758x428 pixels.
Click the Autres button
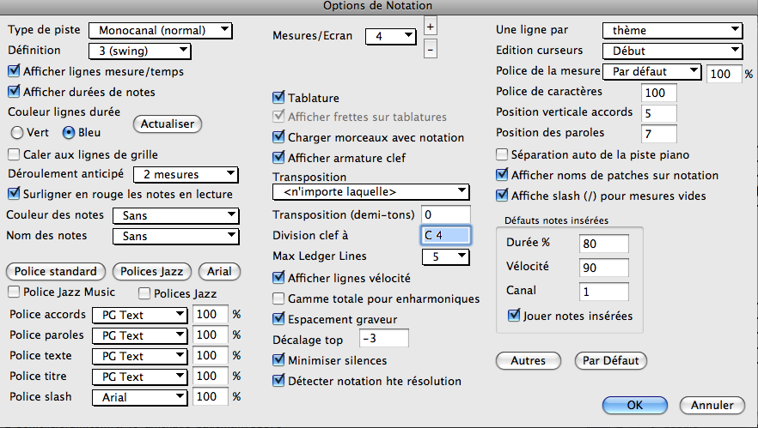[529, 361]
